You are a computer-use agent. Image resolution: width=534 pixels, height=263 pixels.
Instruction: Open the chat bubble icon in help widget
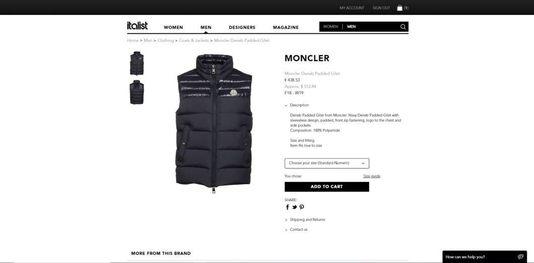[x=520, y=256]
